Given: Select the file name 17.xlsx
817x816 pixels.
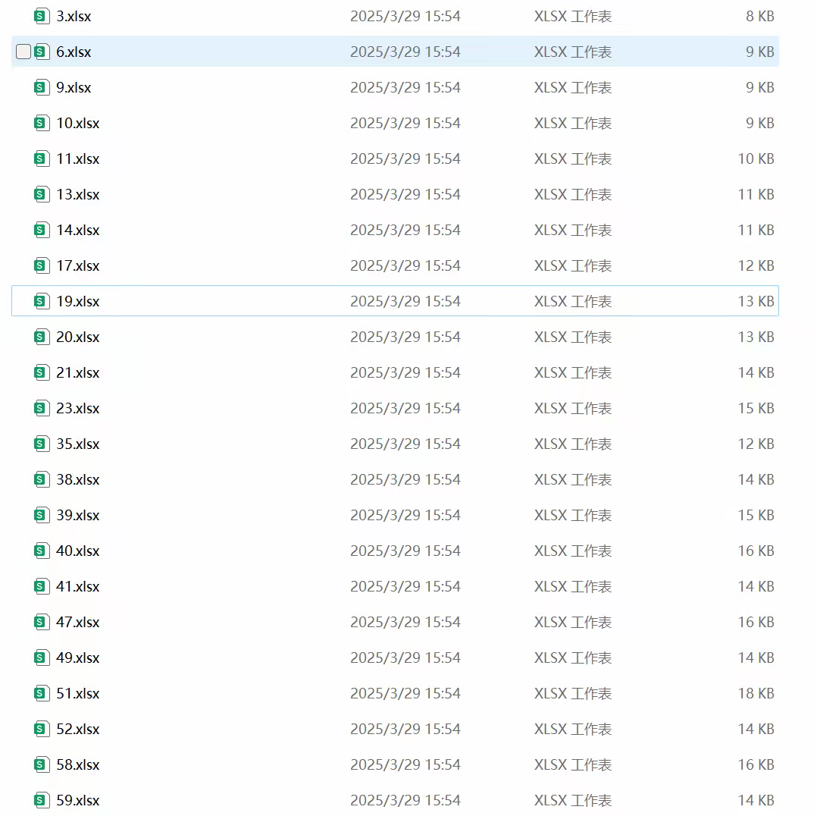Looking at the screenshot, I should [77, 266].
